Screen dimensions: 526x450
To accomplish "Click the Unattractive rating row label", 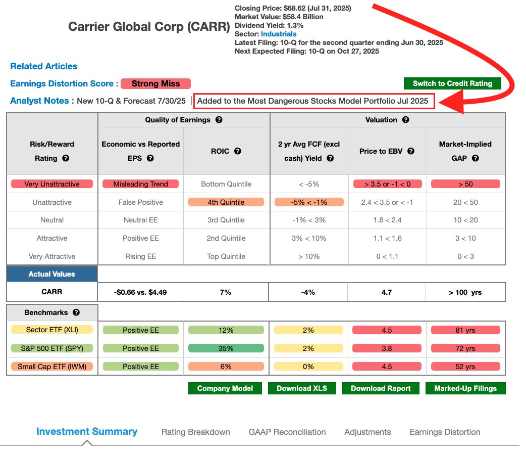I will tap(52, 202).
